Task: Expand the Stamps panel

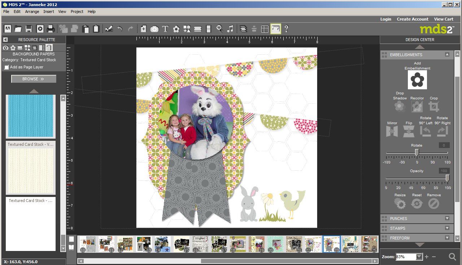Action: 447,228
